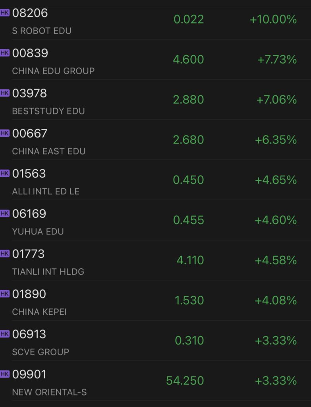
Task: Tap the 54.250 price of NEW ORIENTAL-S
Action: [x=185, y=380]
